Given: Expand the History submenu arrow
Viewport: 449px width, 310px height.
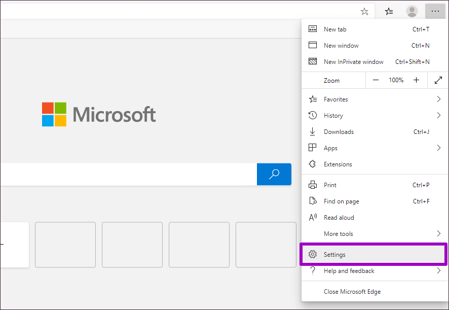Looking at the screenshot, I should 439,115.
